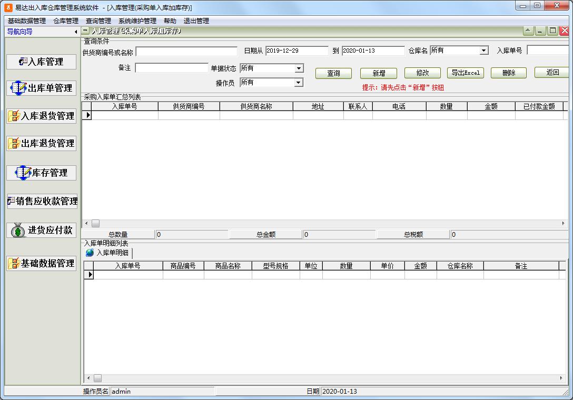The height and width of the screenshot is (400, 573).
Task: Click the 供货商编号 column header
Action: [x=189, y=106]
